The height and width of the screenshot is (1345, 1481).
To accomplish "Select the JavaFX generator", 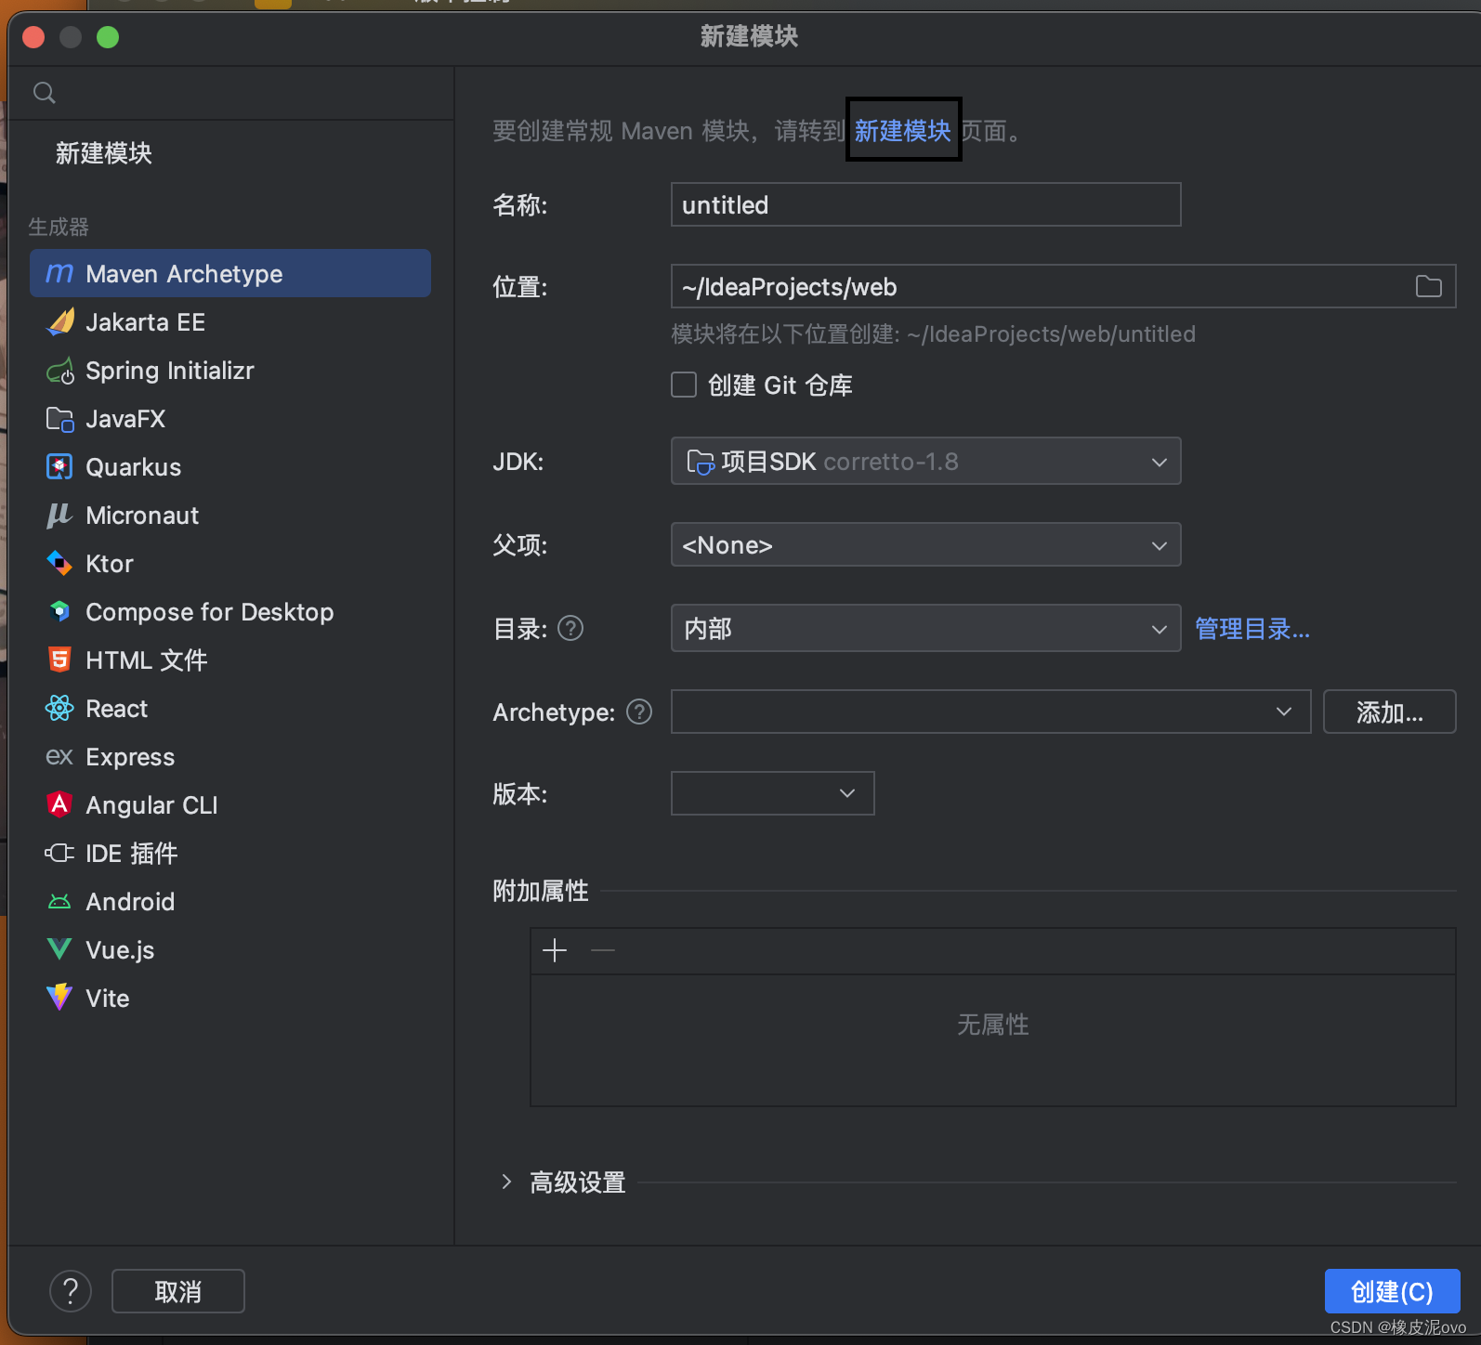I will [x=229, y=418].
